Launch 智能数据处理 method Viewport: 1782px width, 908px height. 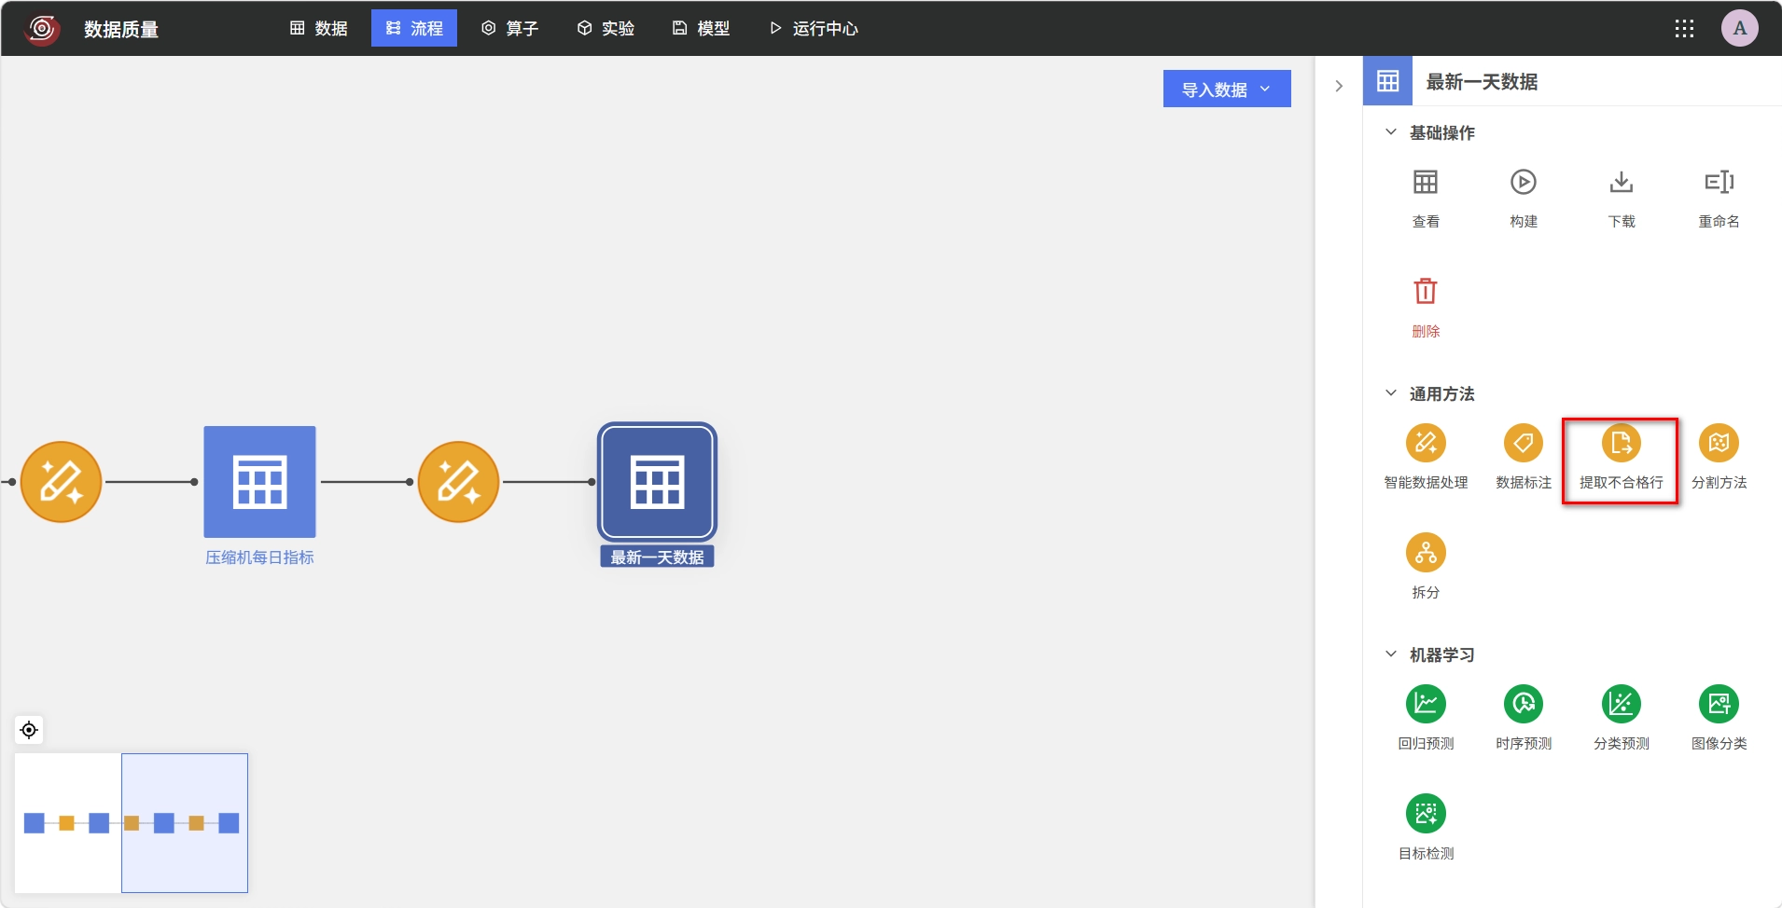[x=1426, y=443]
